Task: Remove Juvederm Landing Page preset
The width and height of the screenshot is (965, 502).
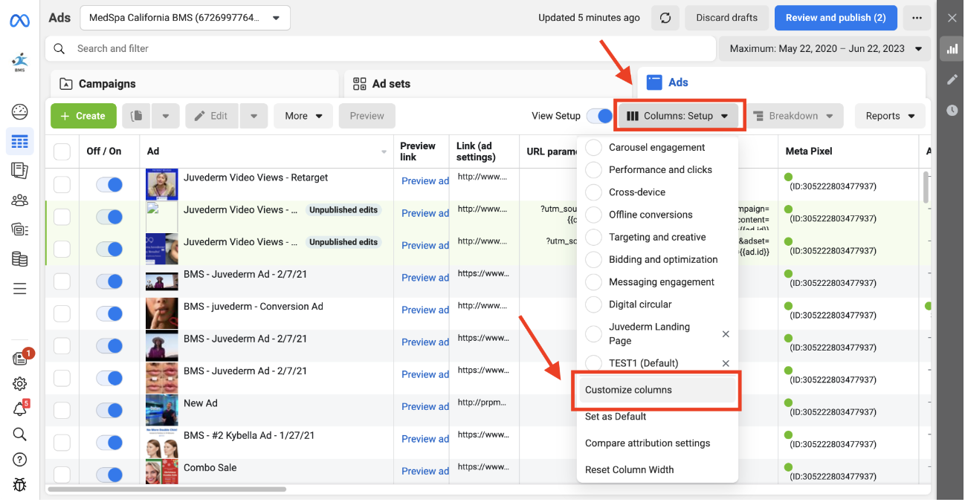Action: [x=726, y=334]
